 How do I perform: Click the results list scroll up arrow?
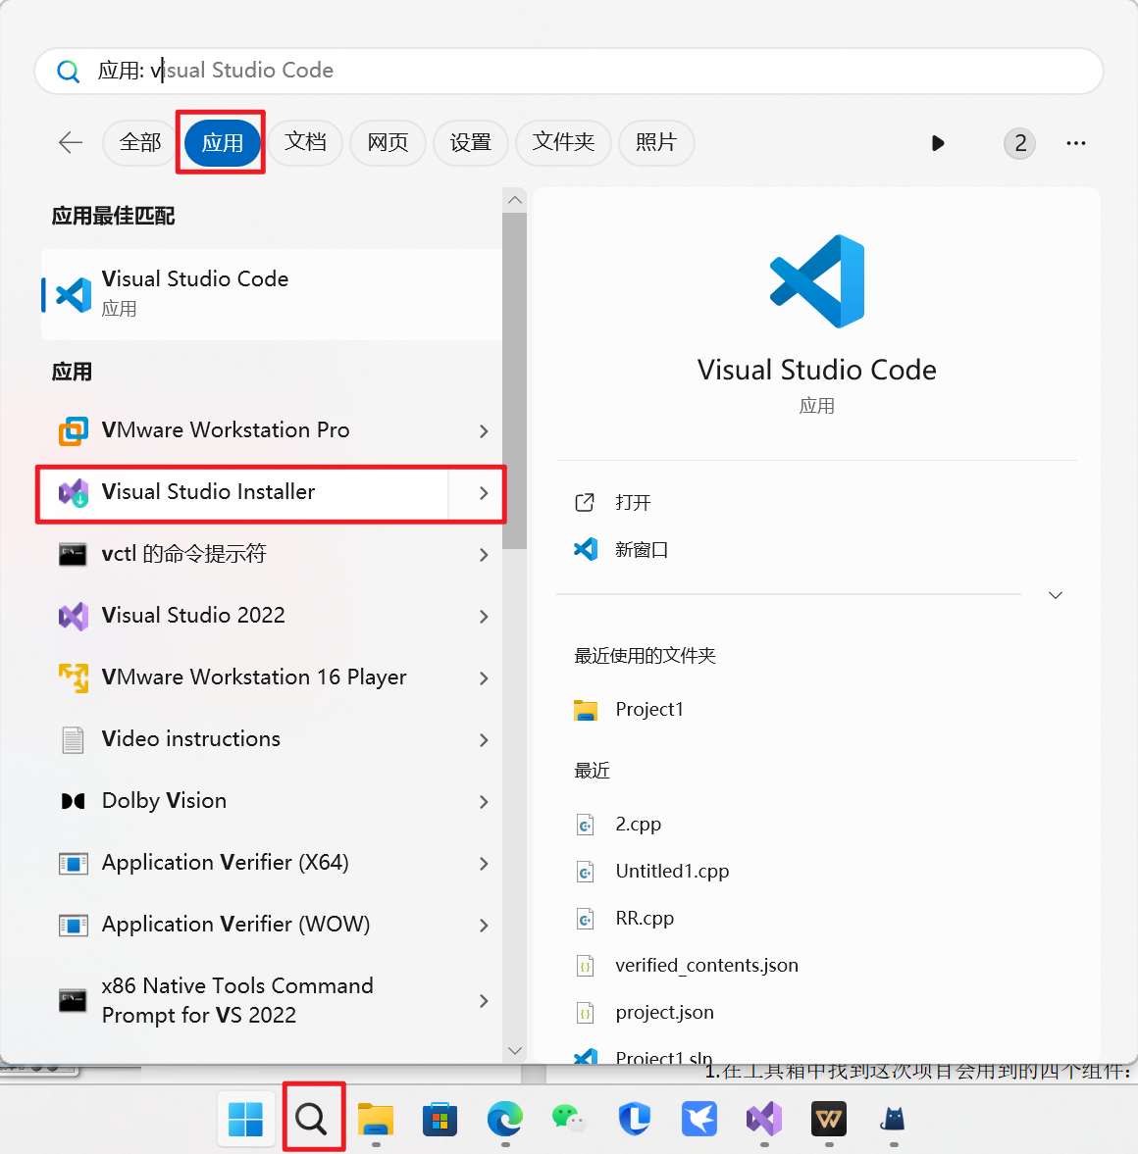[x=515, y=200]
